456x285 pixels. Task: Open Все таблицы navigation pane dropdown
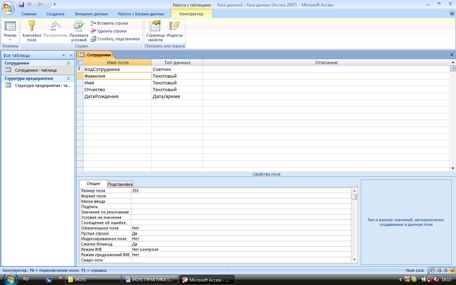pos(64,55)
